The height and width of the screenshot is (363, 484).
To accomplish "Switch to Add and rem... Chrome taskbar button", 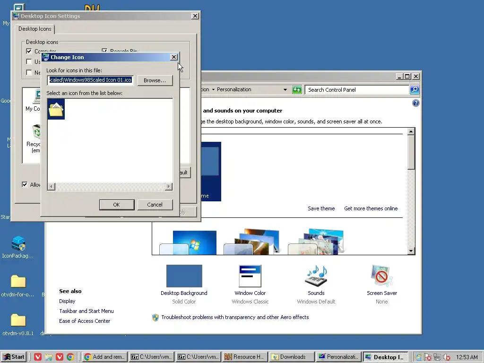I will point(104,357).
